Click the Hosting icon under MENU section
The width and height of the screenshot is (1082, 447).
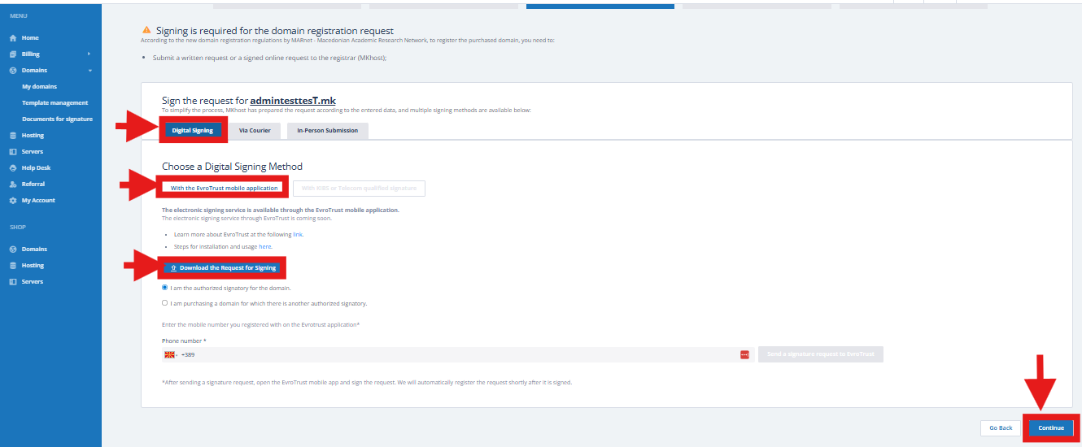point(13,136)
